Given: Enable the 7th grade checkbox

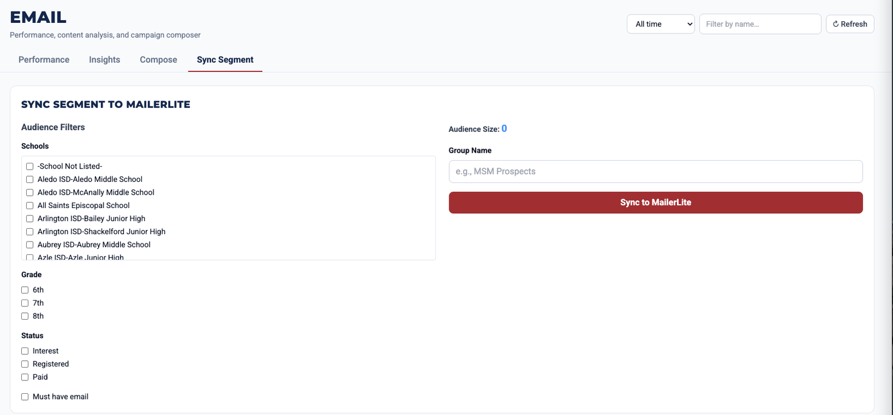Looking at the screenshot, I should click(25, 303).
